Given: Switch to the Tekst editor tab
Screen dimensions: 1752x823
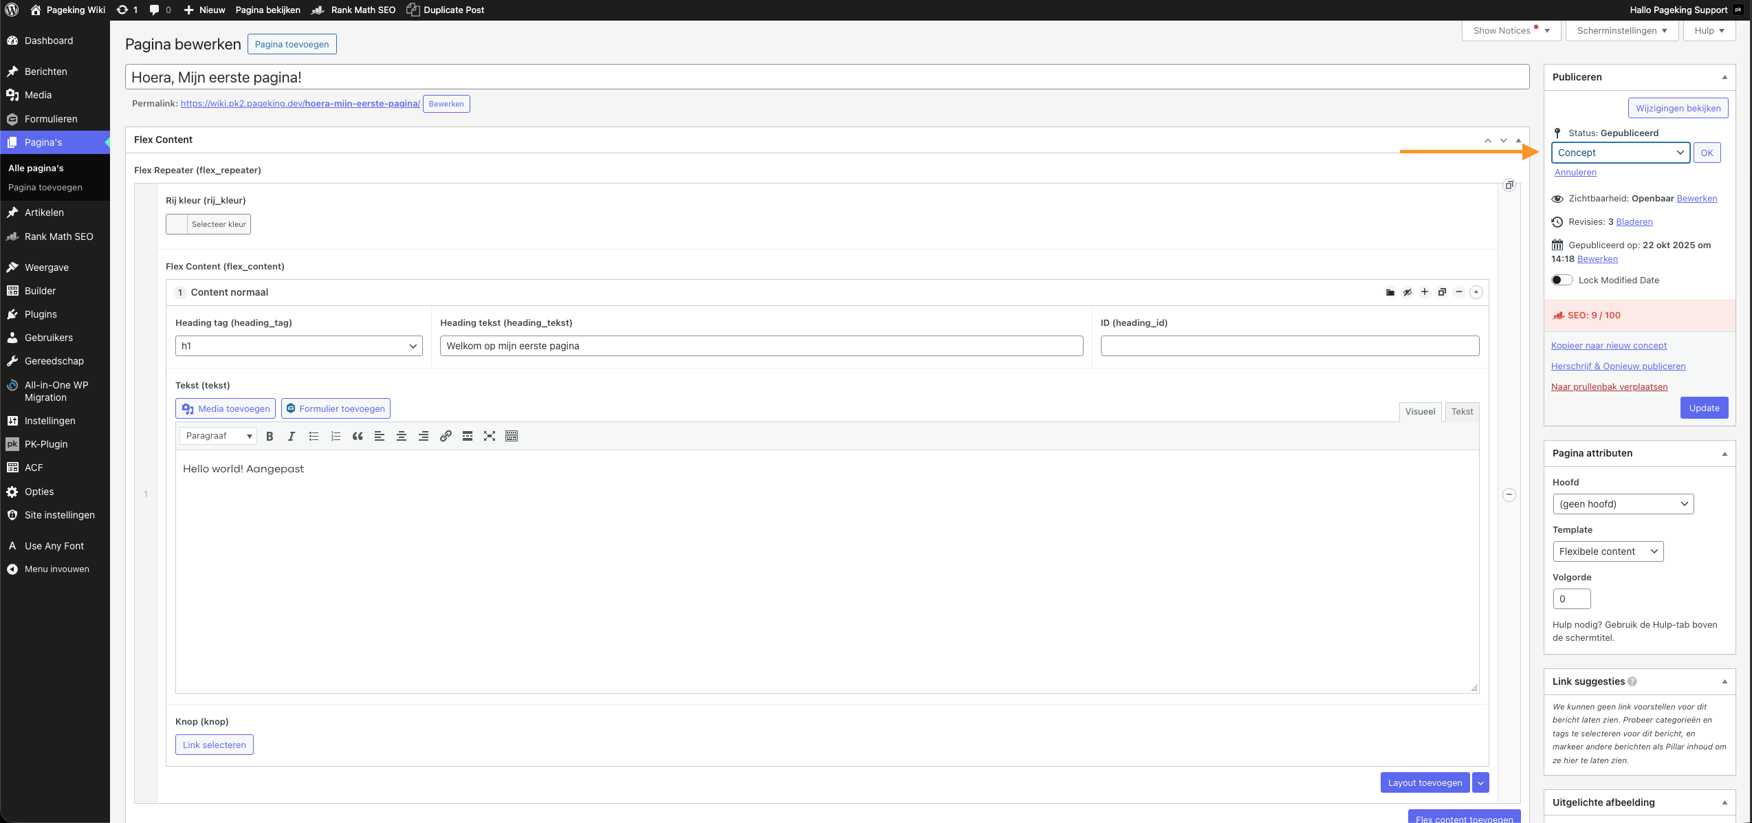Looking at the screenshot, I should (x=1462, y=411).
